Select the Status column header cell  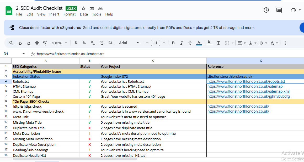point(89,66)
